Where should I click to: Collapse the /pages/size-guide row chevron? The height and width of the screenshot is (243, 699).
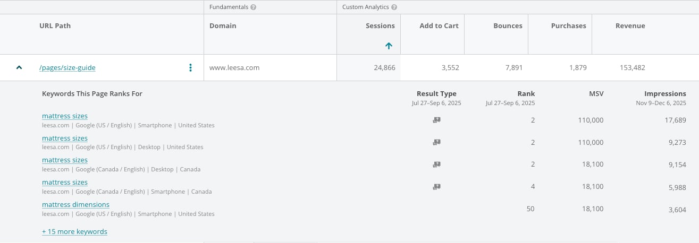[20, 68]
